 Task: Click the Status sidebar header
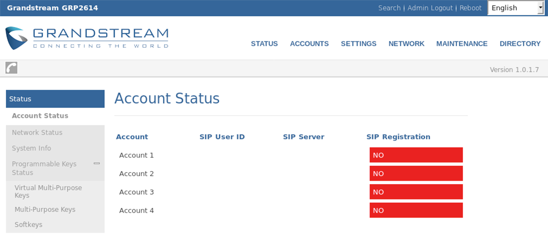55,99
